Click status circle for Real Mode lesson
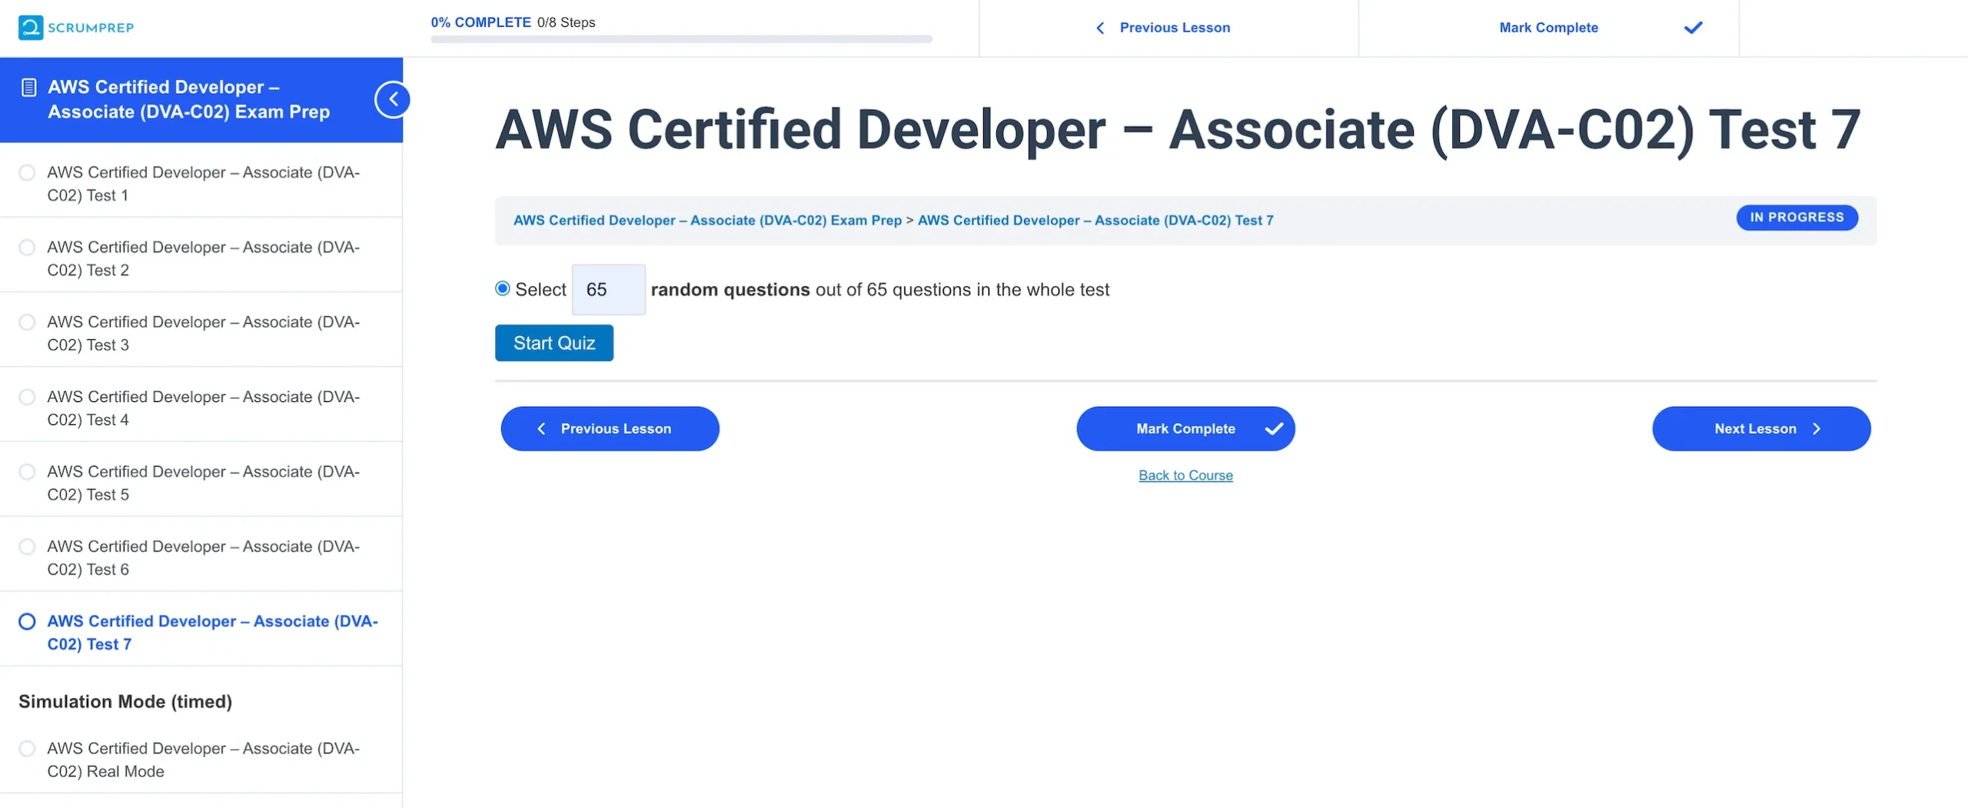Viewport: 1968px width, 808px height. click(x=27, y=748)
